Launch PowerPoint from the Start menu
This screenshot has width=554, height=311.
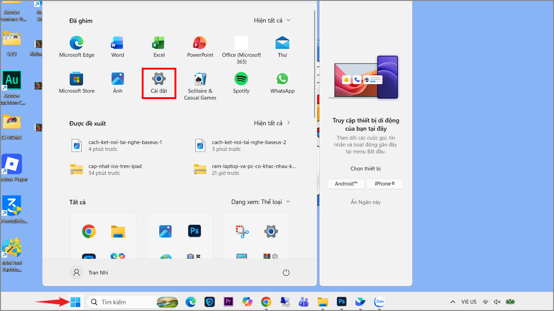click(x=200, y=47)
